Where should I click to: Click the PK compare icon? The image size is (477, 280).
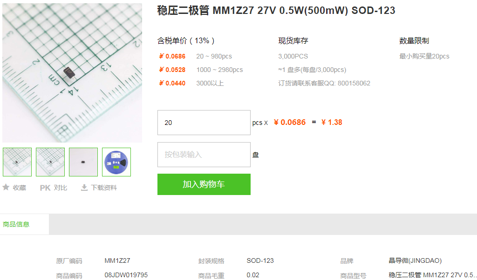click(45, 188)
